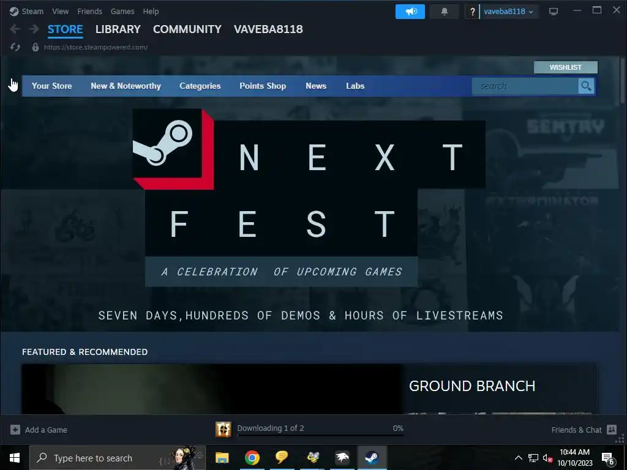The height and width of the screenshot is (470, 627).
Task: Click the Steam icon in the taskbar
Action: [x=372, y=458]
